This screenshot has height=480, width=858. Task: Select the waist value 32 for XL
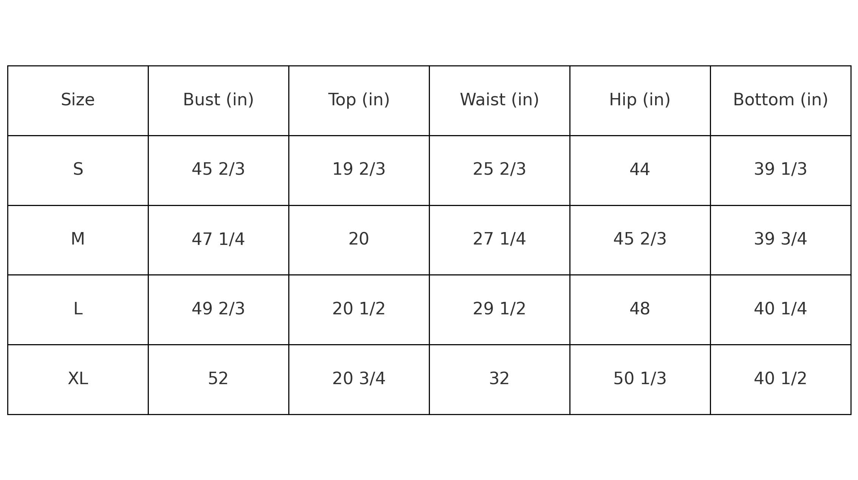pos(499,379)
